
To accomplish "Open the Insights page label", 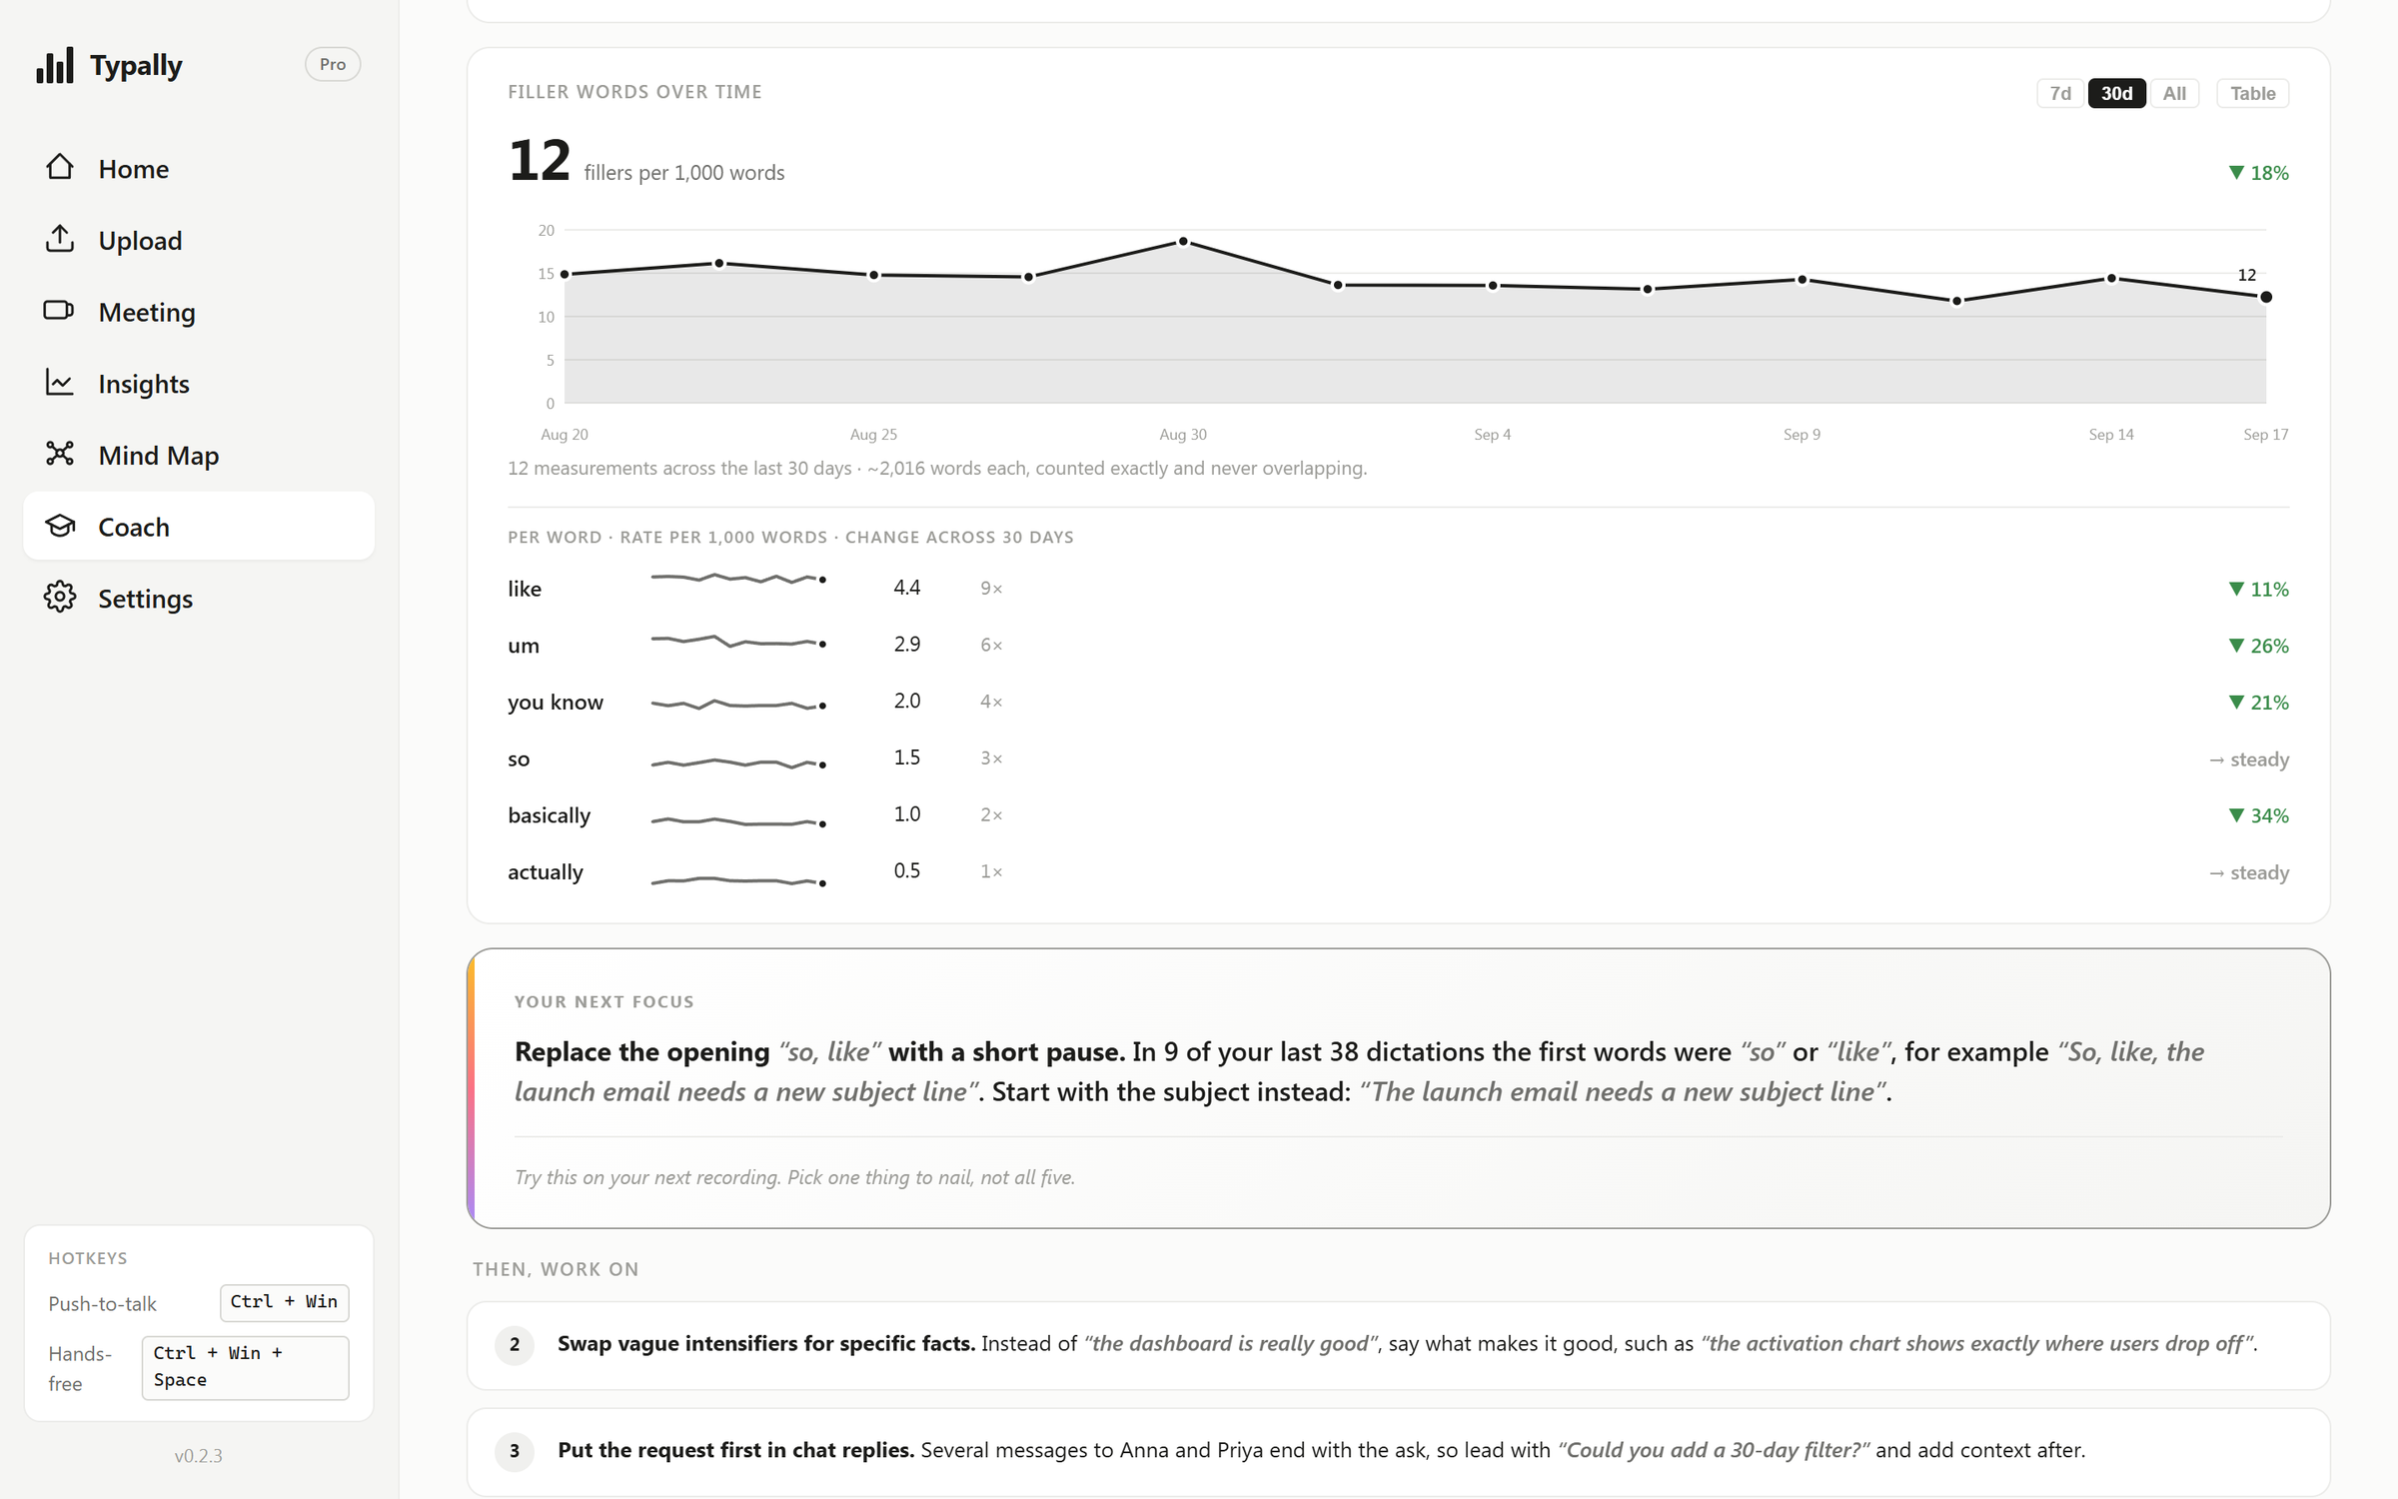I will (x=144, y=384).
